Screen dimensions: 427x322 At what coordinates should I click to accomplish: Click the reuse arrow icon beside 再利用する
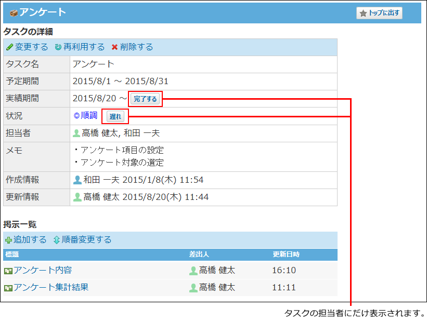coord(58,47)
